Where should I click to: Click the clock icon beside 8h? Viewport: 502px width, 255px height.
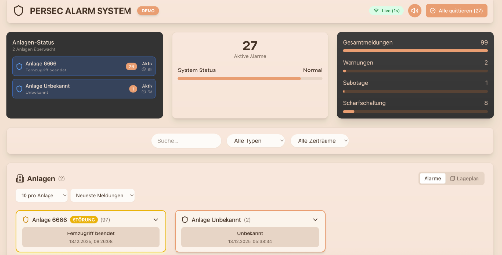pos(144,70)
